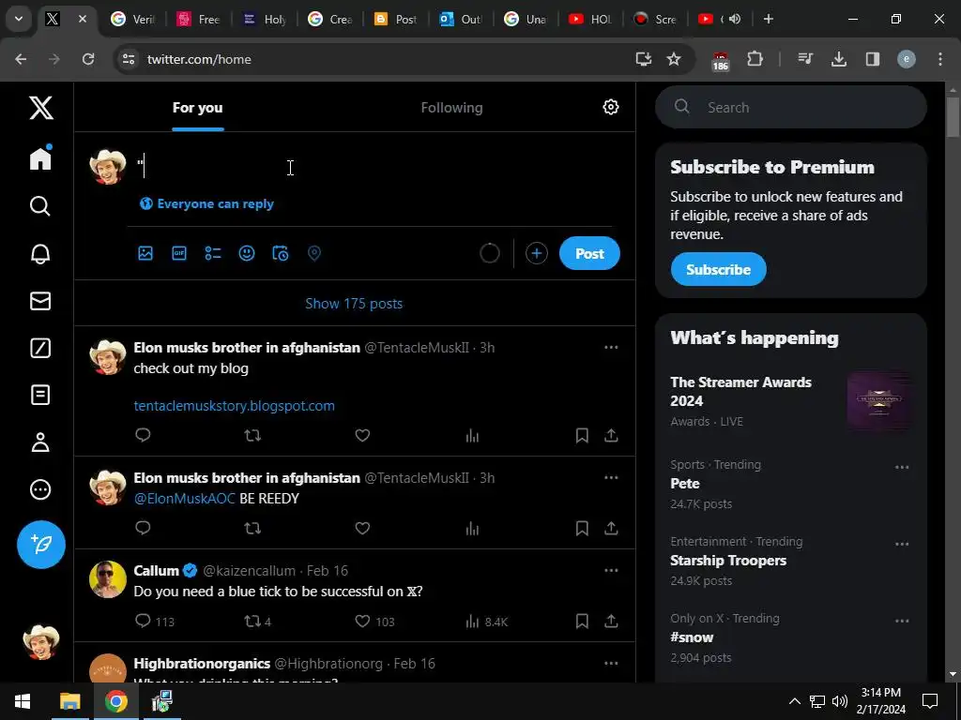
Task: Switch to the Blogger 'Post' browser tab
Action: pyautogui.click(x=395, y=19)
